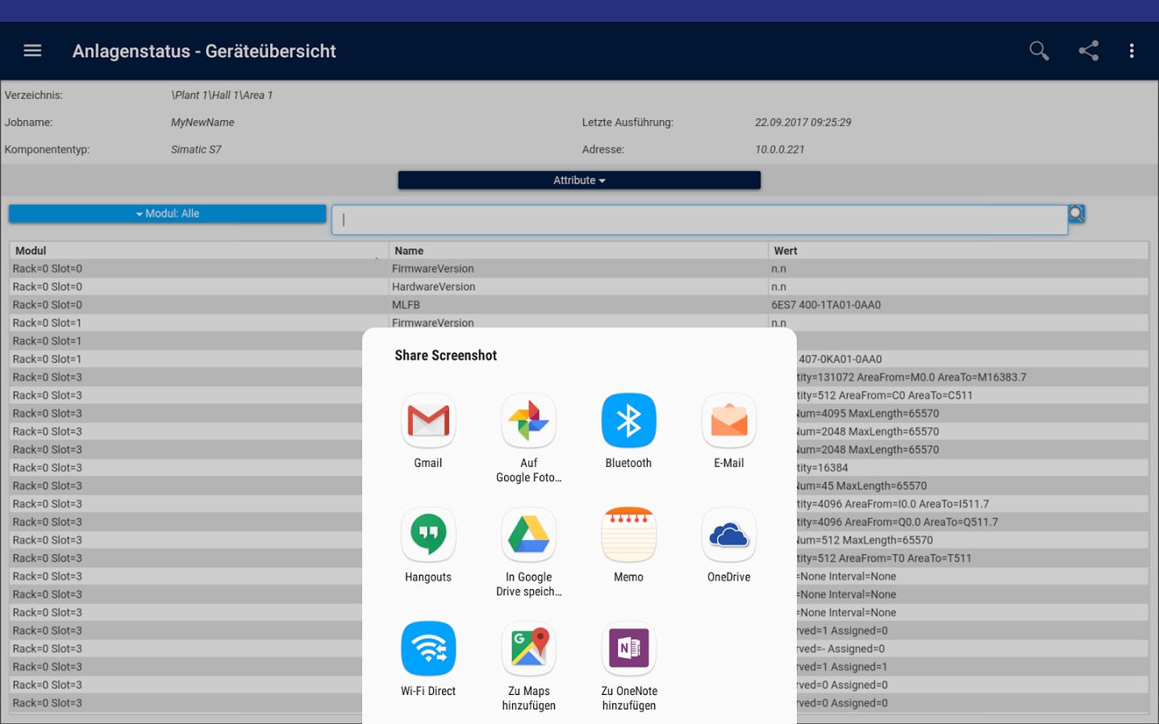Expand the Attribute dropdown
1159x724 pixels.
[578, 180]
